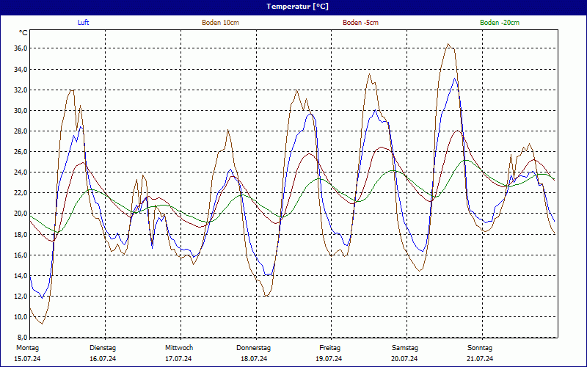
Task: Click the Freitag day label
Action: (330, 348)
